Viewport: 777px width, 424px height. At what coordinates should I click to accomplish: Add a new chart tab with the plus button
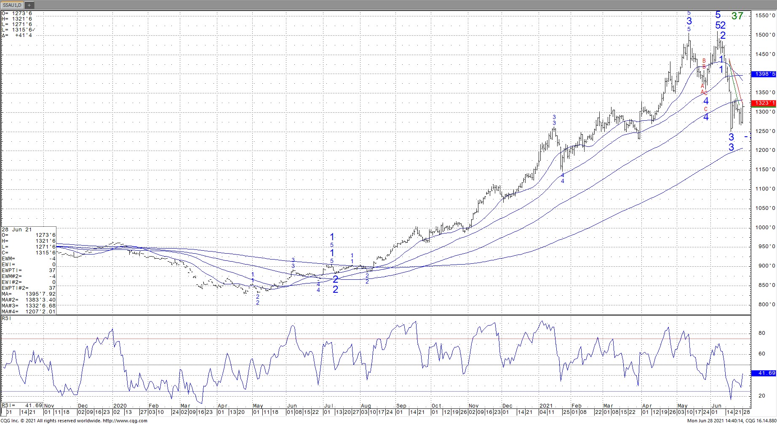point(29,5)
